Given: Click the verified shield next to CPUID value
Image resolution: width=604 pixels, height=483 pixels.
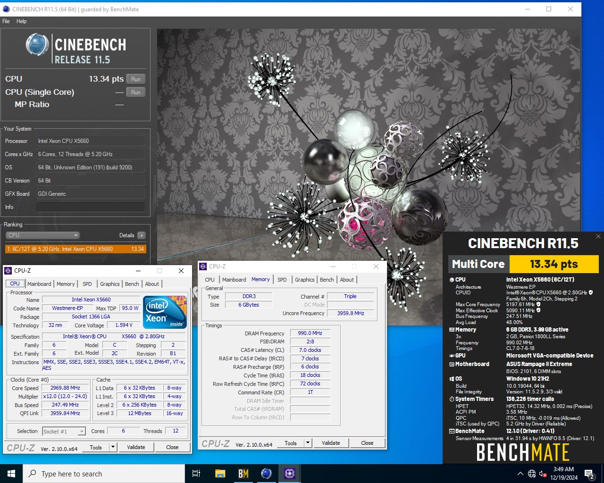Looking at the screenshot, I should tap(591, 292).
